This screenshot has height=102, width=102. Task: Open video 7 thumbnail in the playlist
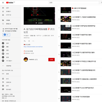66,63
